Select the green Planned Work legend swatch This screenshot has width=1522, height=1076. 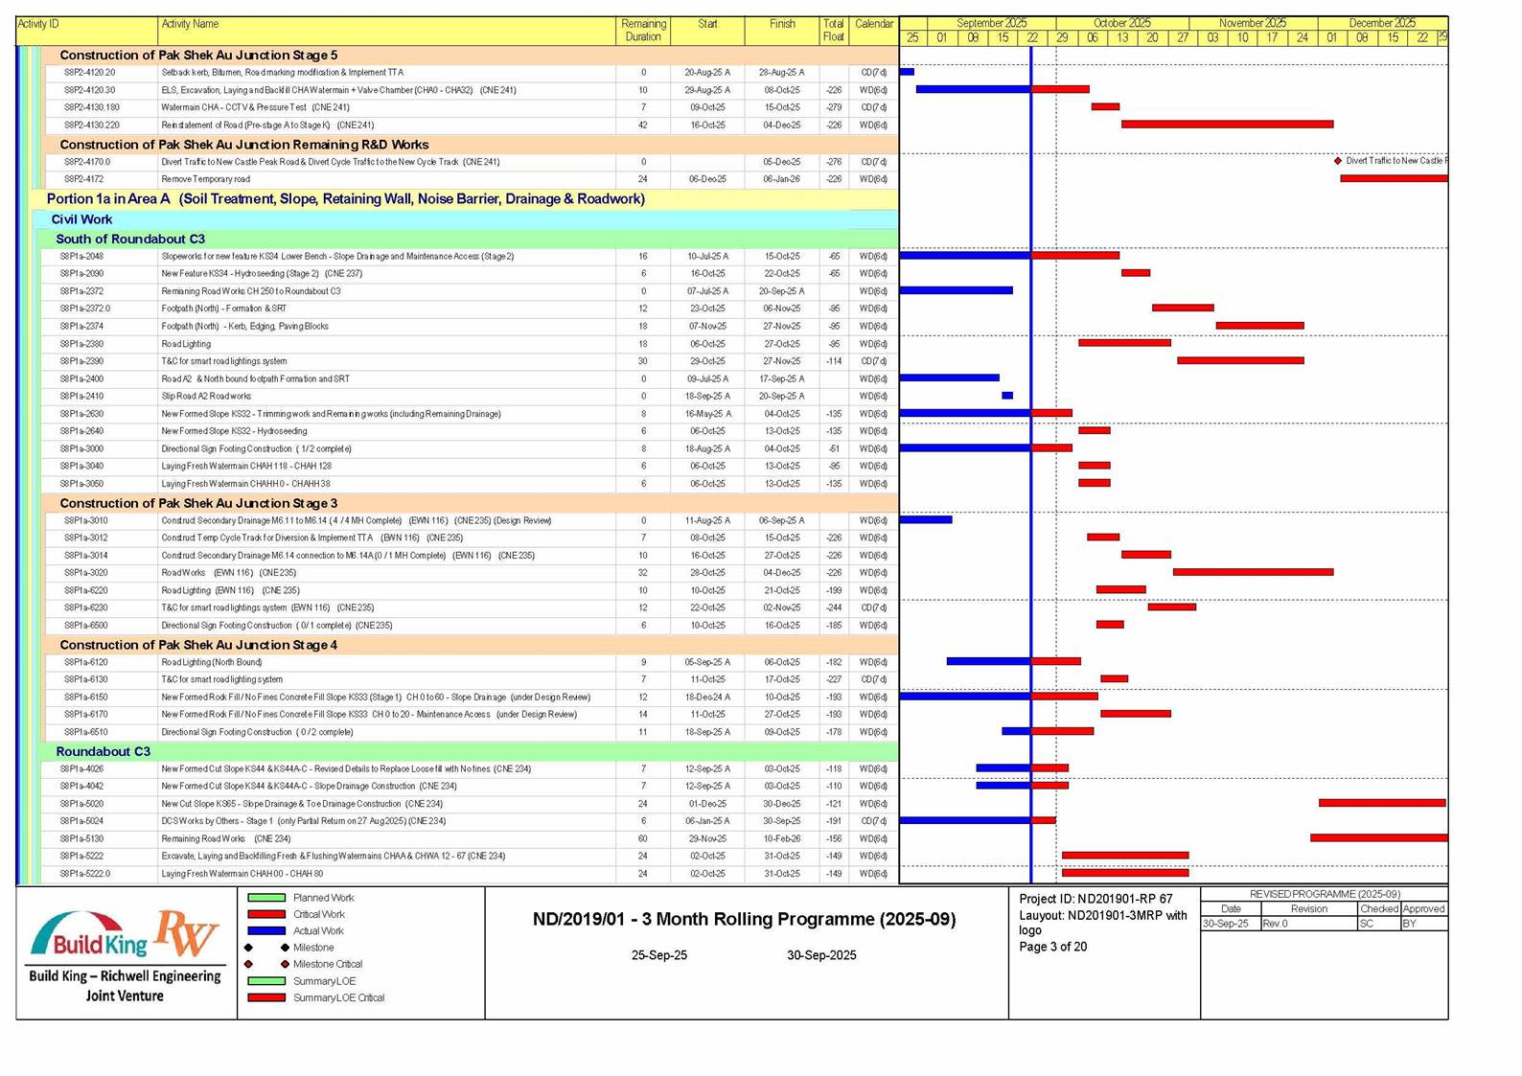click(266, 898)
